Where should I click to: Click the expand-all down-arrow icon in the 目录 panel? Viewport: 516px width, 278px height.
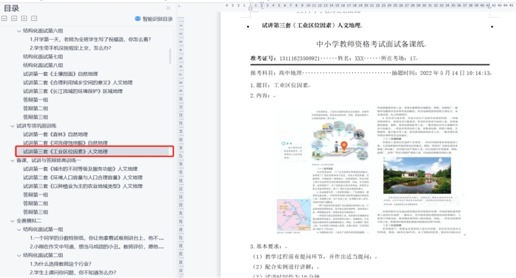coord(5,18)
